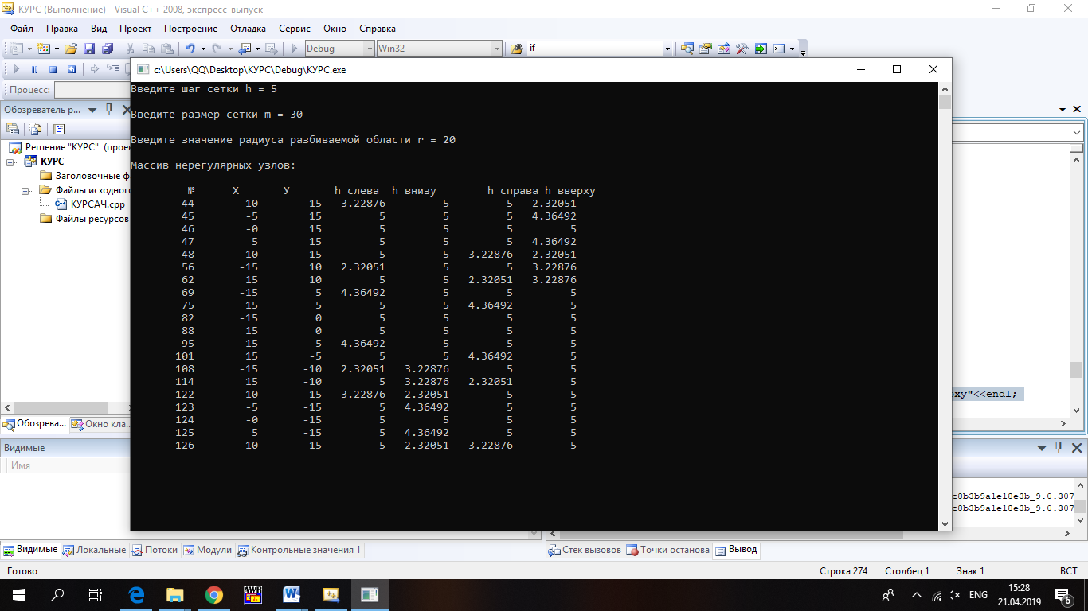Click the Redo arrow icon
Image resolution: width=1088 pixels, height=611 pixels.
click(217, 49)
